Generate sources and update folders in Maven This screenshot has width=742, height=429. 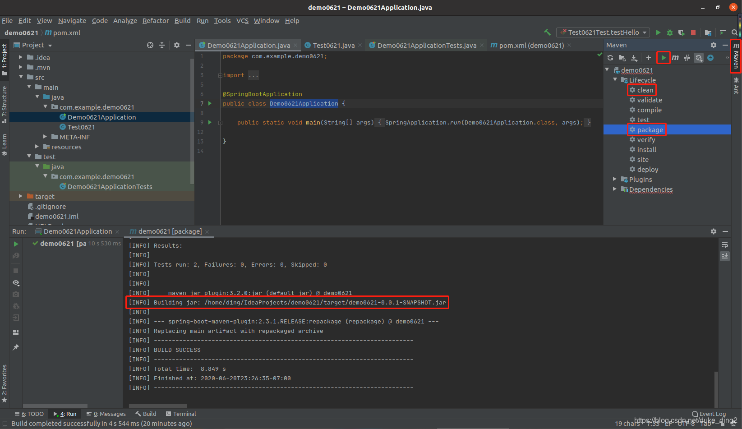622,58
